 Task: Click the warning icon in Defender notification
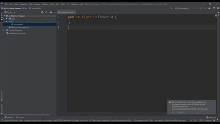pos(170,102)
